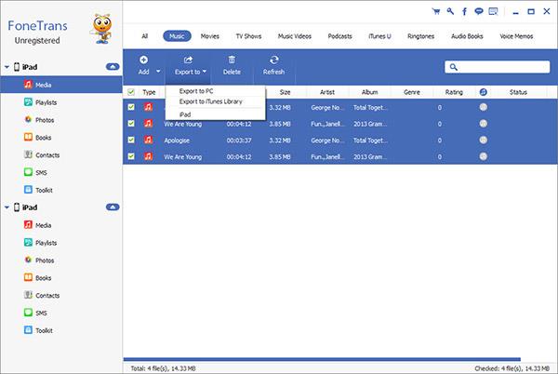The image size is (558, 374).
Task: Uncheck the bottom We Are Young checkbox
Action: [131, 156]
